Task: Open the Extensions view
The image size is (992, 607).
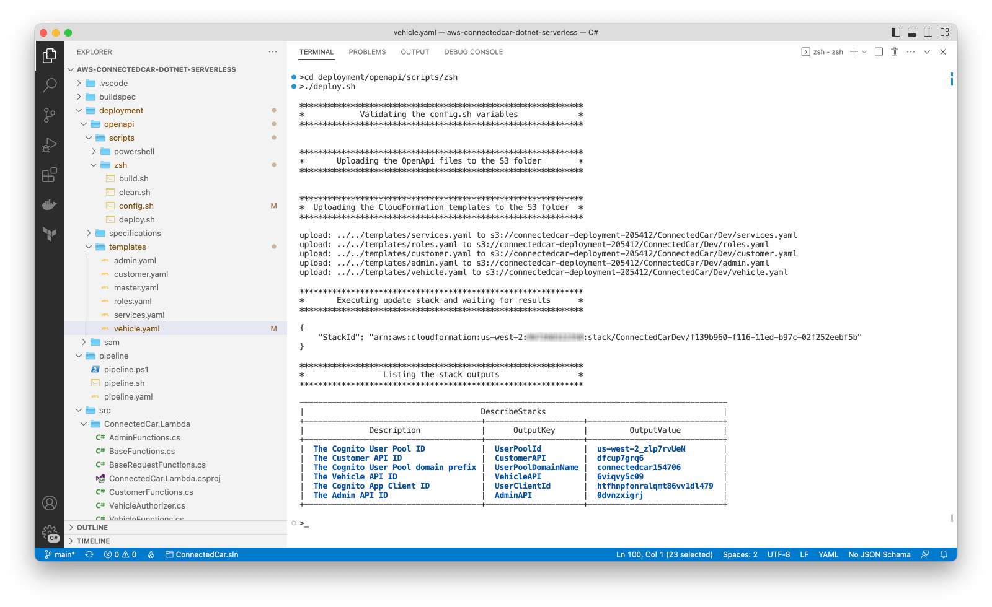Action: click(x=50, y=175)
